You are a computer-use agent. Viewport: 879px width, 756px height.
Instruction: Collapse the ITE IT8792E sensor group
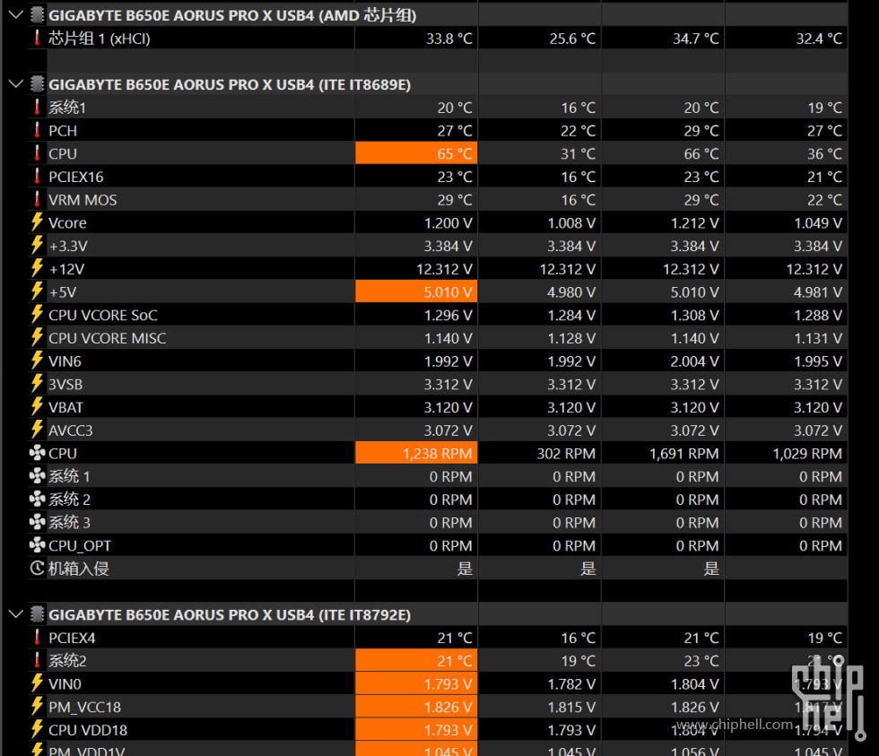pos(16,614)
